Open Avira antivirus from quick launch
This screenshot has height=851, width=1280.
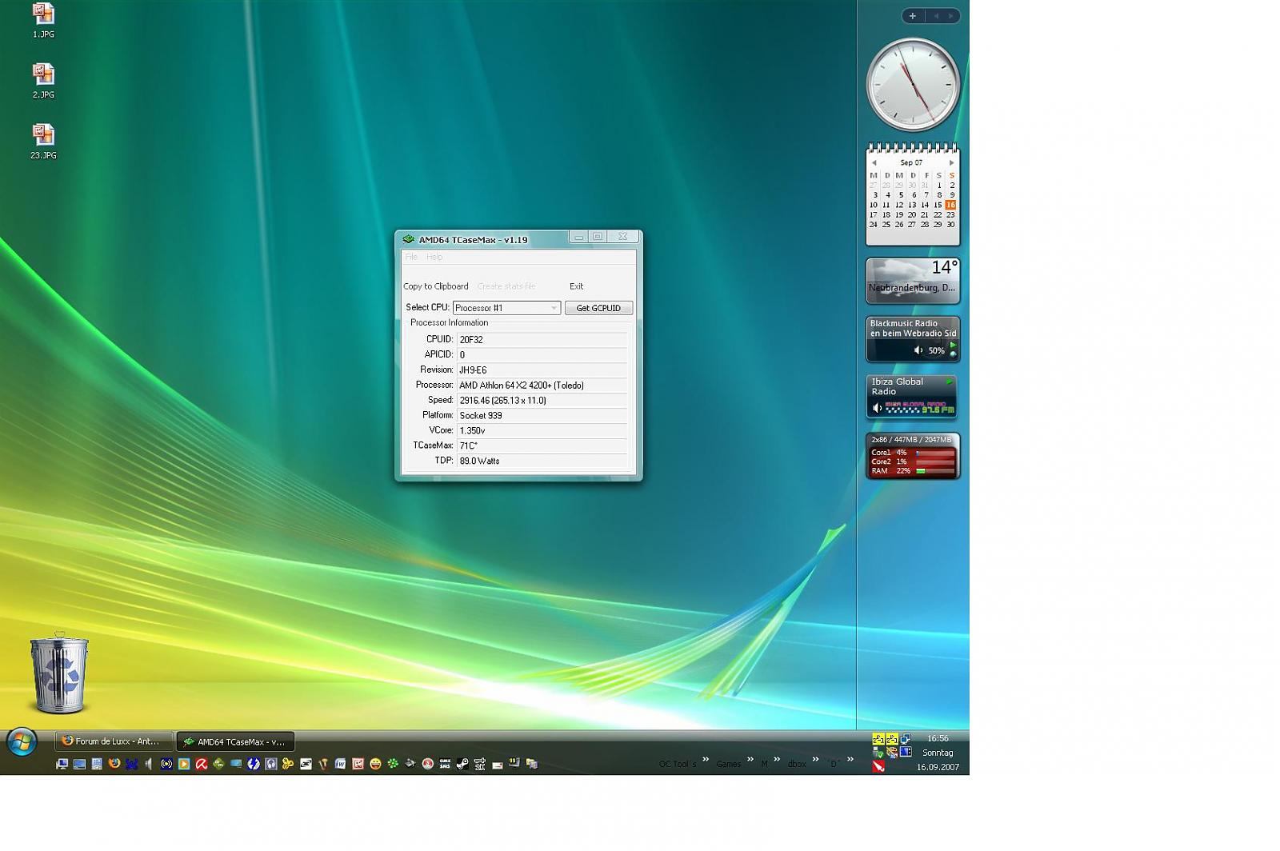tap(202, 764)
